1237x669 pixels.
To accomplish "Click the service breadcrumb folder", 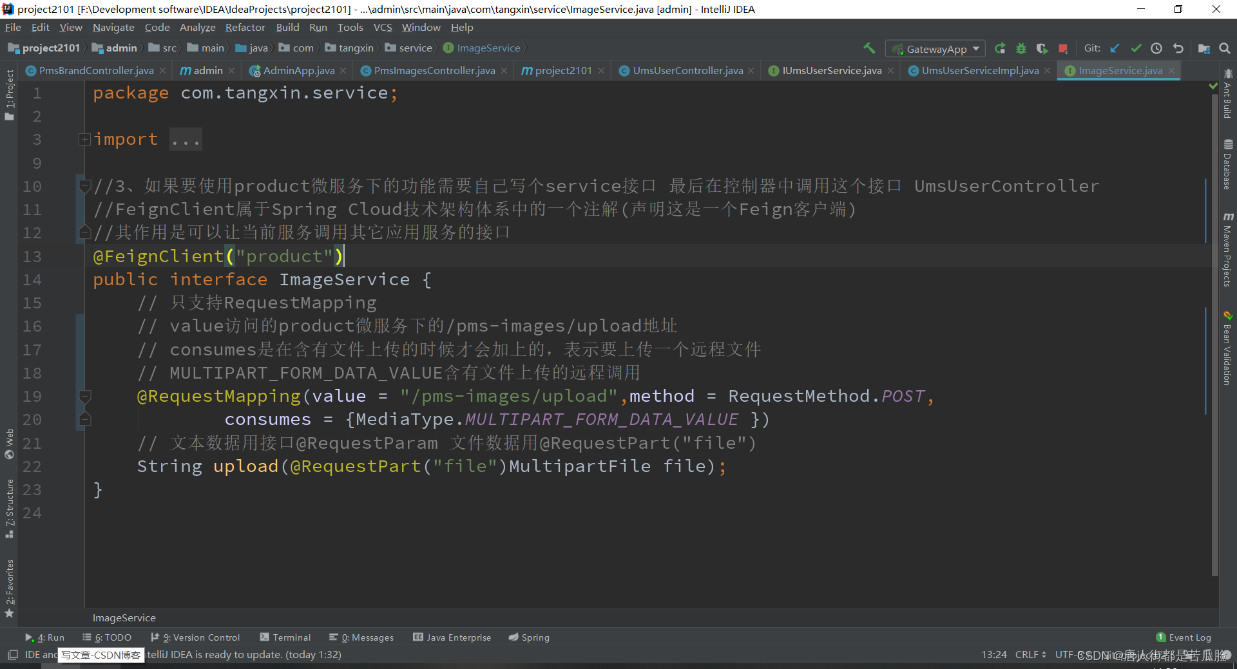I will coord(408,48).
